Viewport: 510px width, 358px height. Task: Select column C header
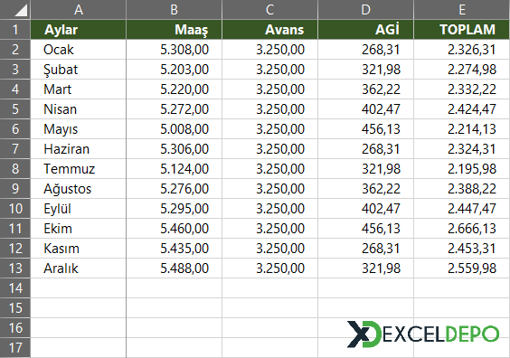coord(270,9)
